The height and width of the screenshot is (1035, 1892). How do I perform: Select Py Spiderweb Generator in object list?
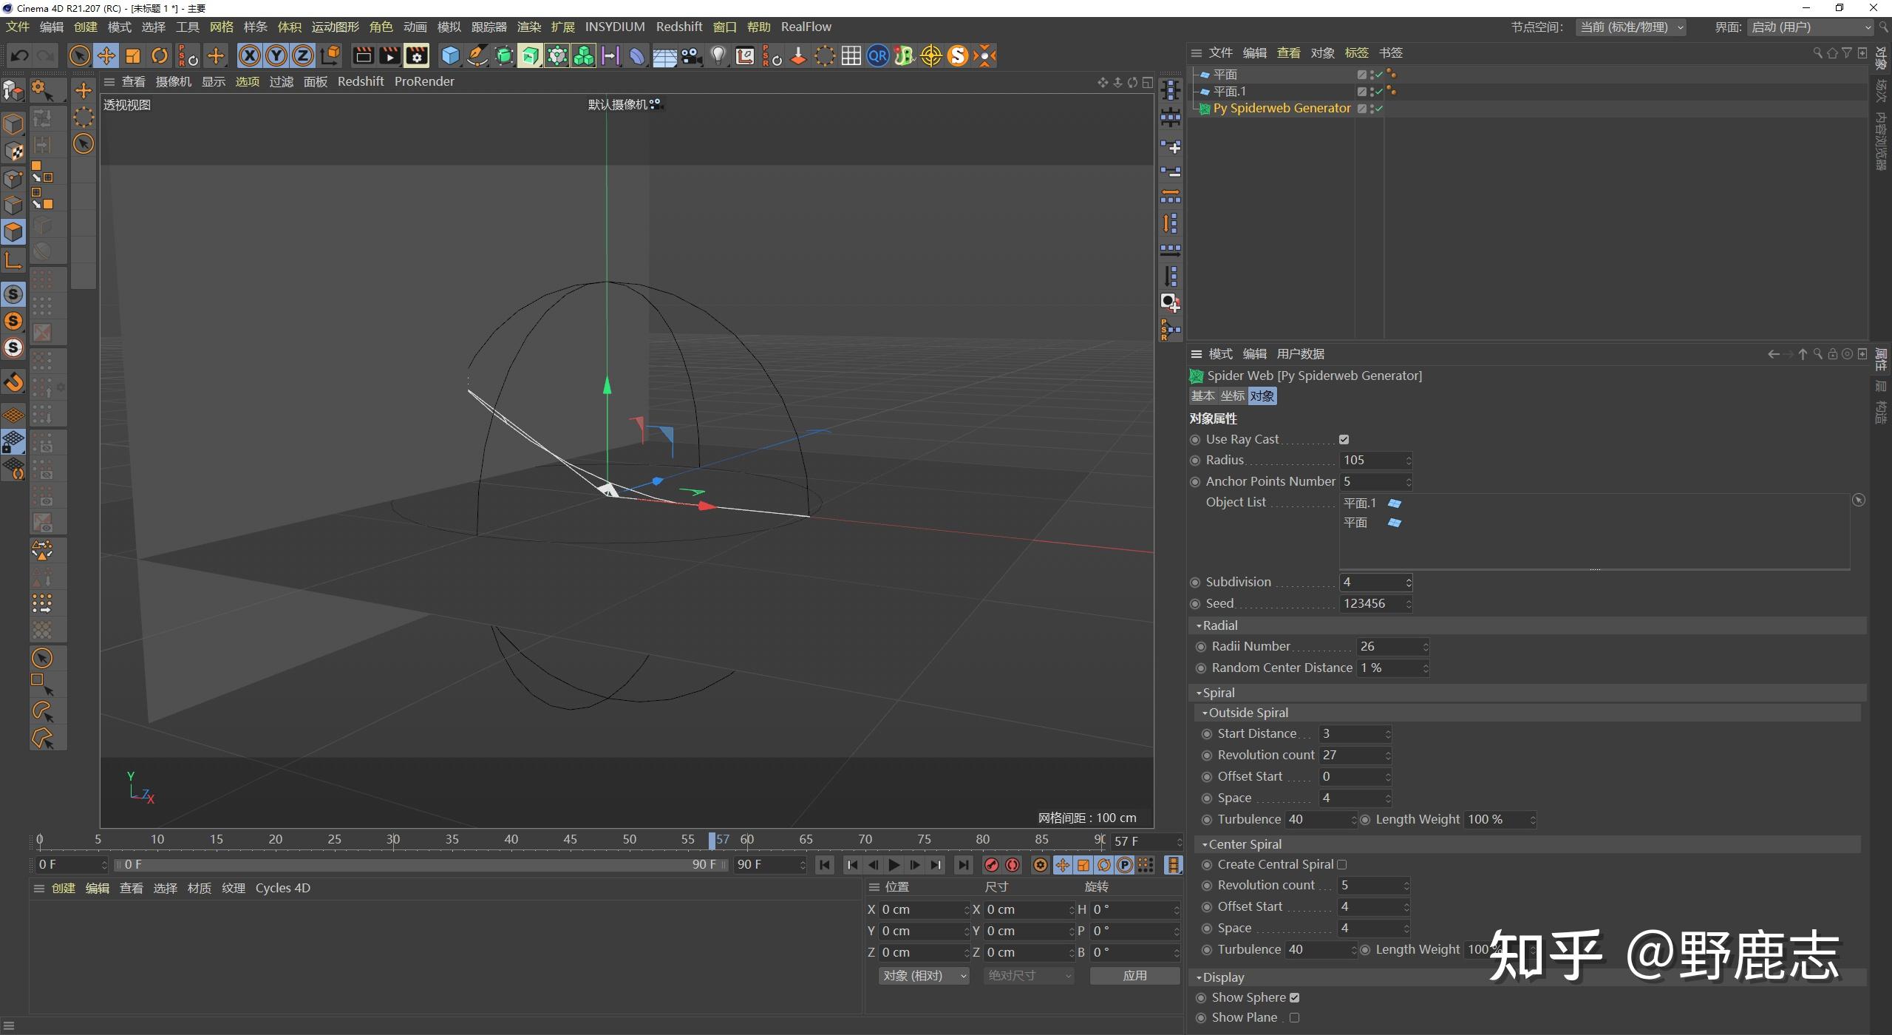[1282, 108]
